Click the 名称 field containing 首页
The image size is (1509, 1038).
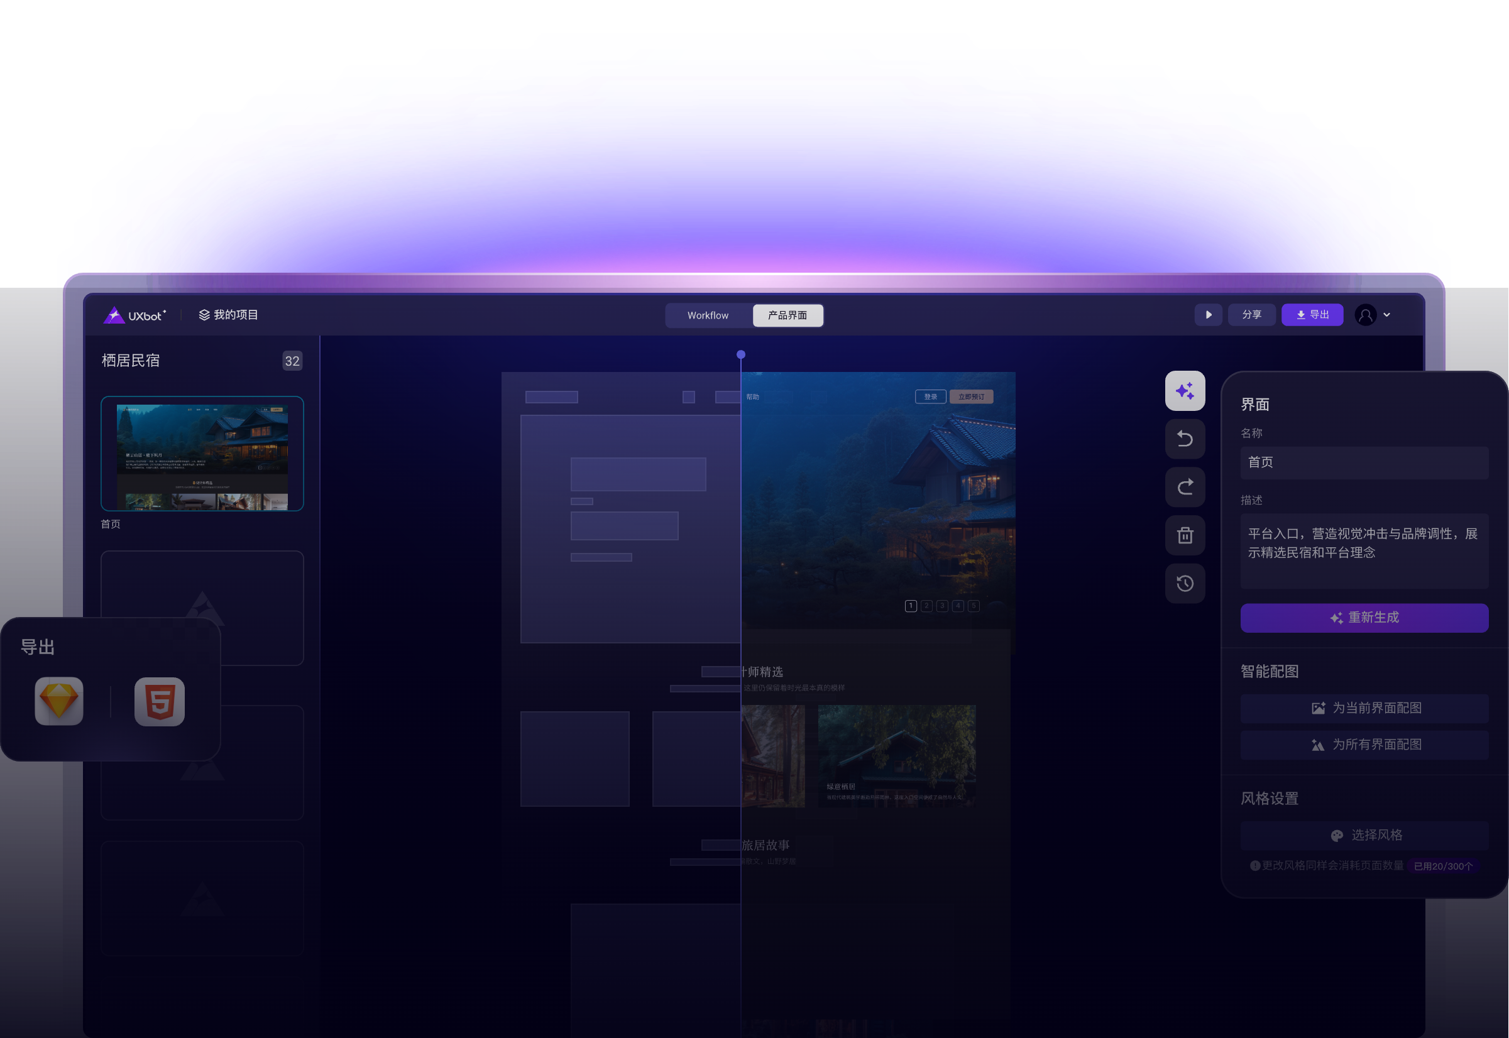(x=1364, y=462)
